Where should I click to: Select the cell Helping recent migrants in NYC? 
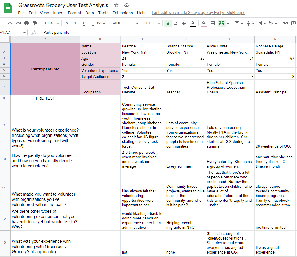[x=185, y=219]
